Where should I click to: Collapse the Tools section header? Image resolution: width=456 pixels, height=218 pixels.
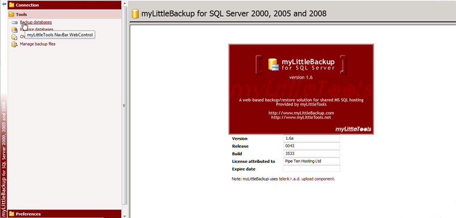pyautogui.click(x=64, y=14)
